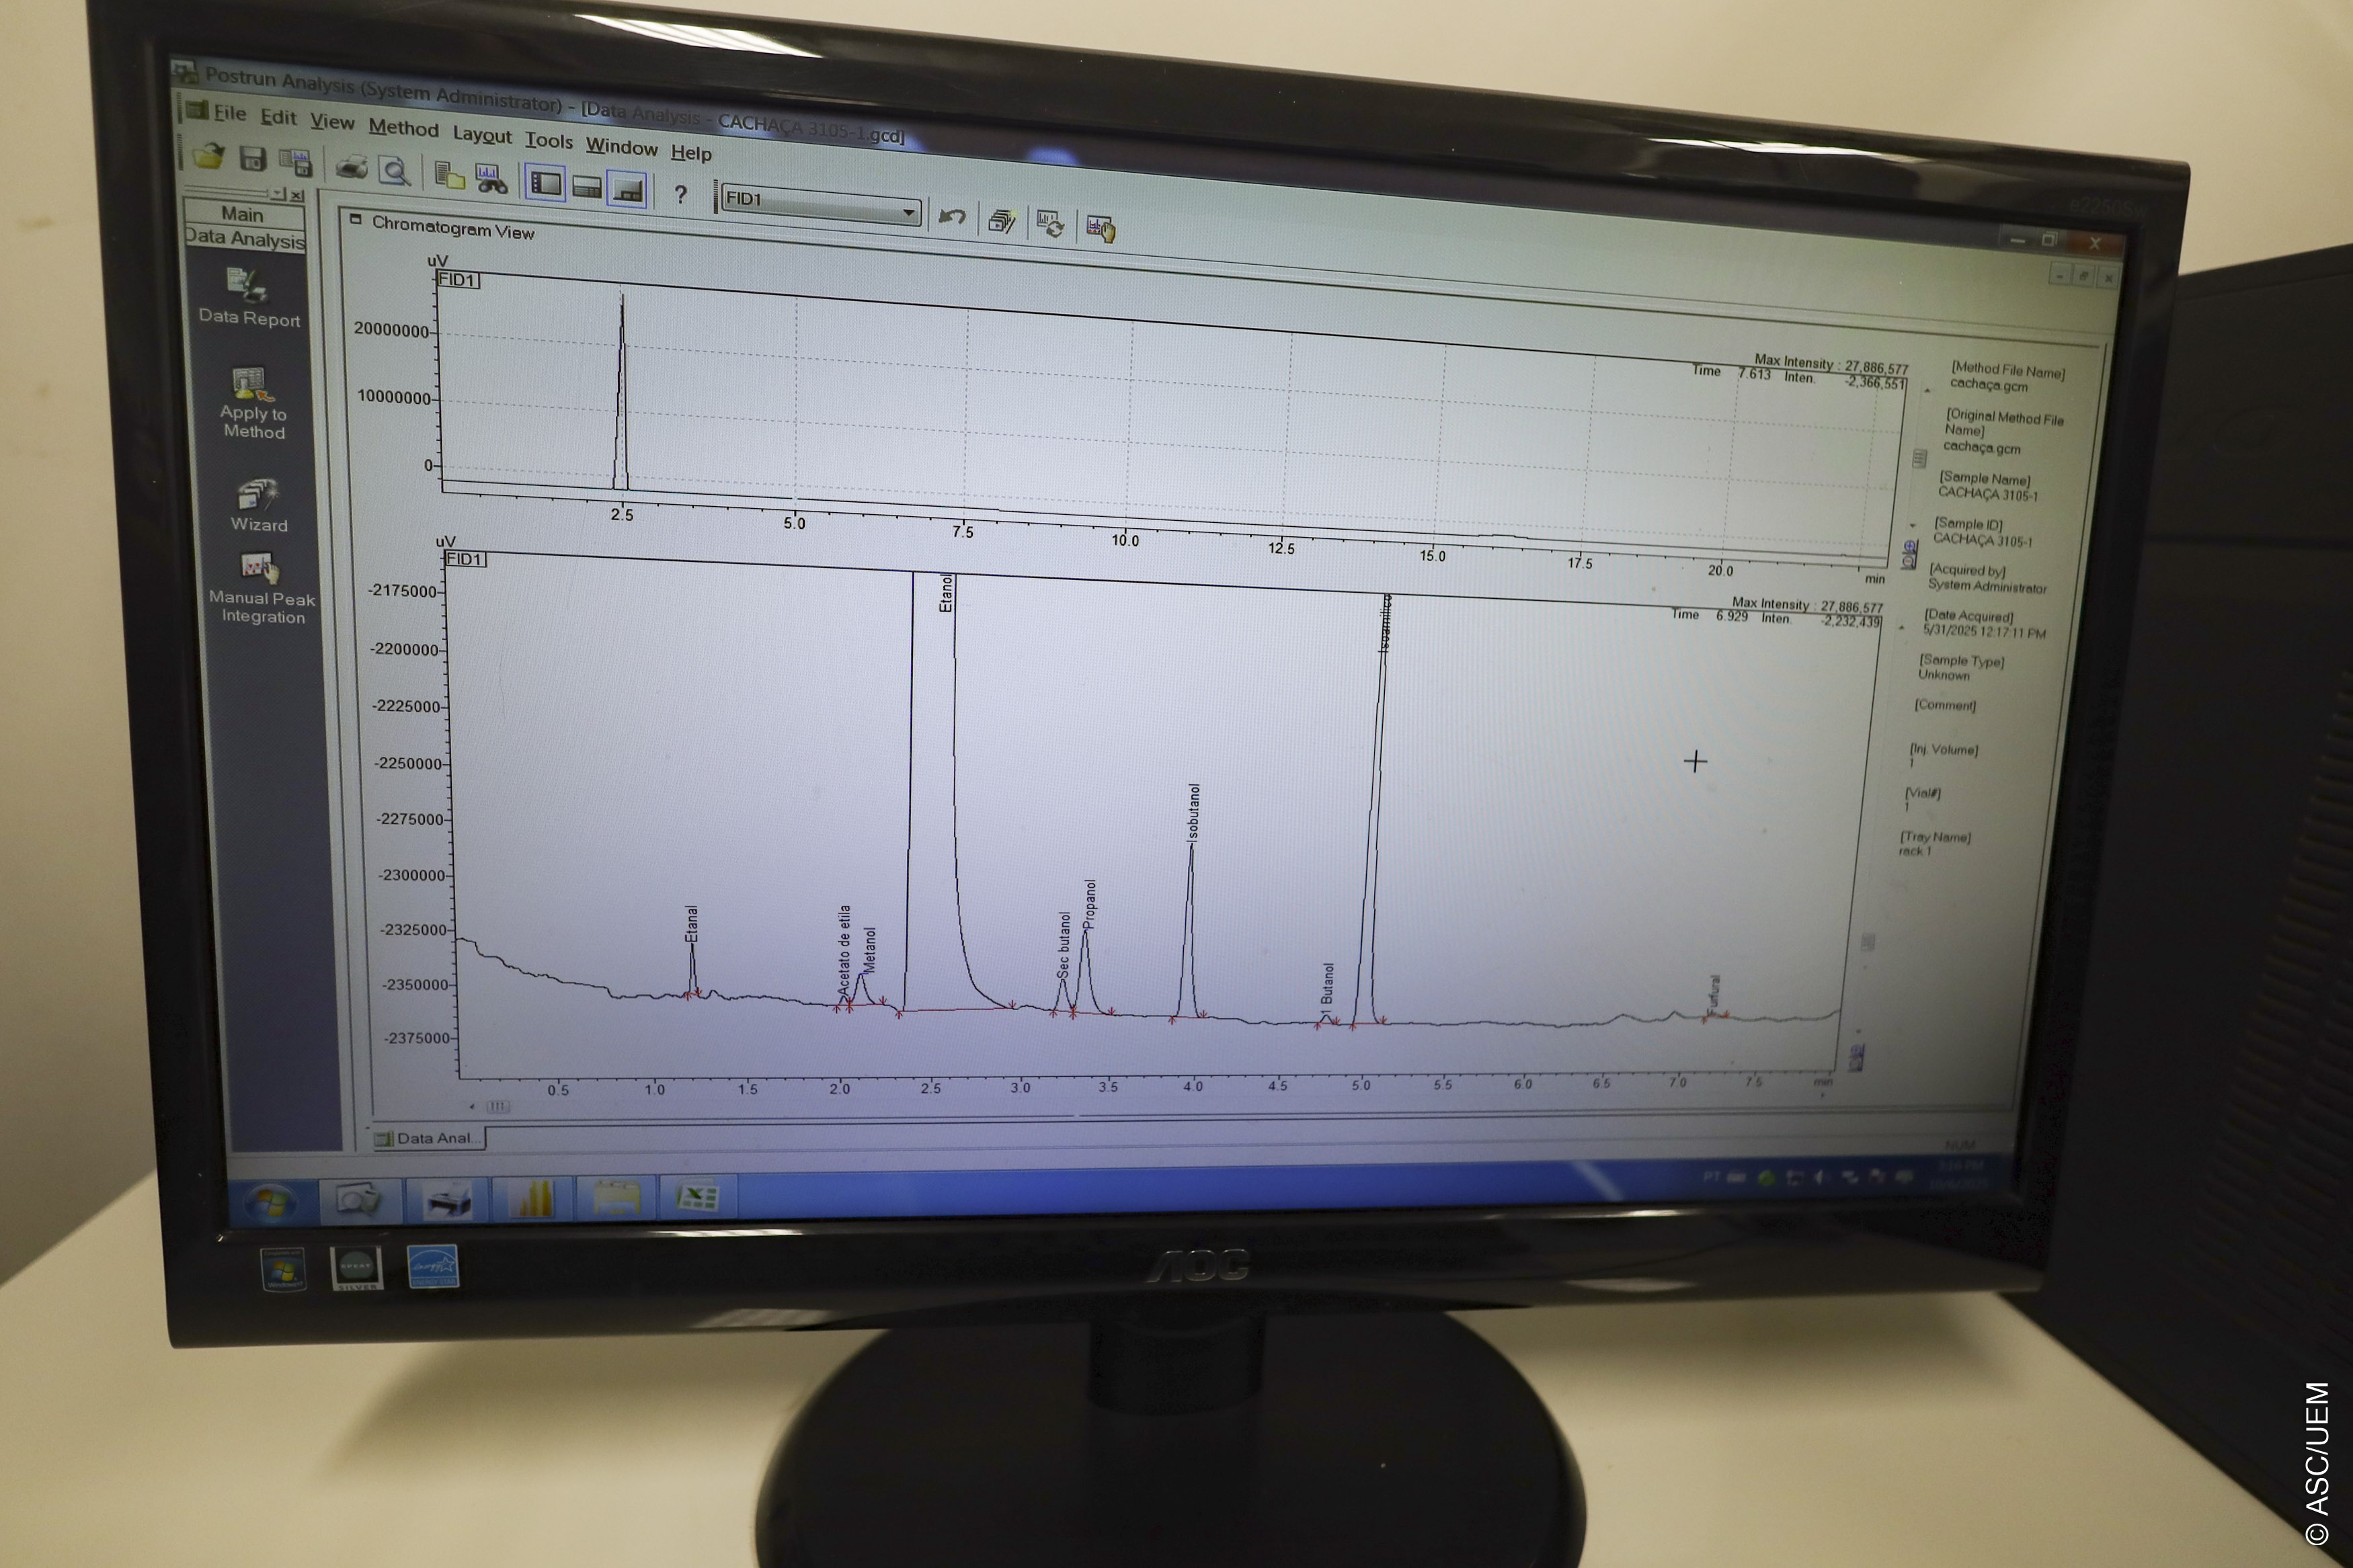Collapse the Chromatogram View pane

[355, 219]
